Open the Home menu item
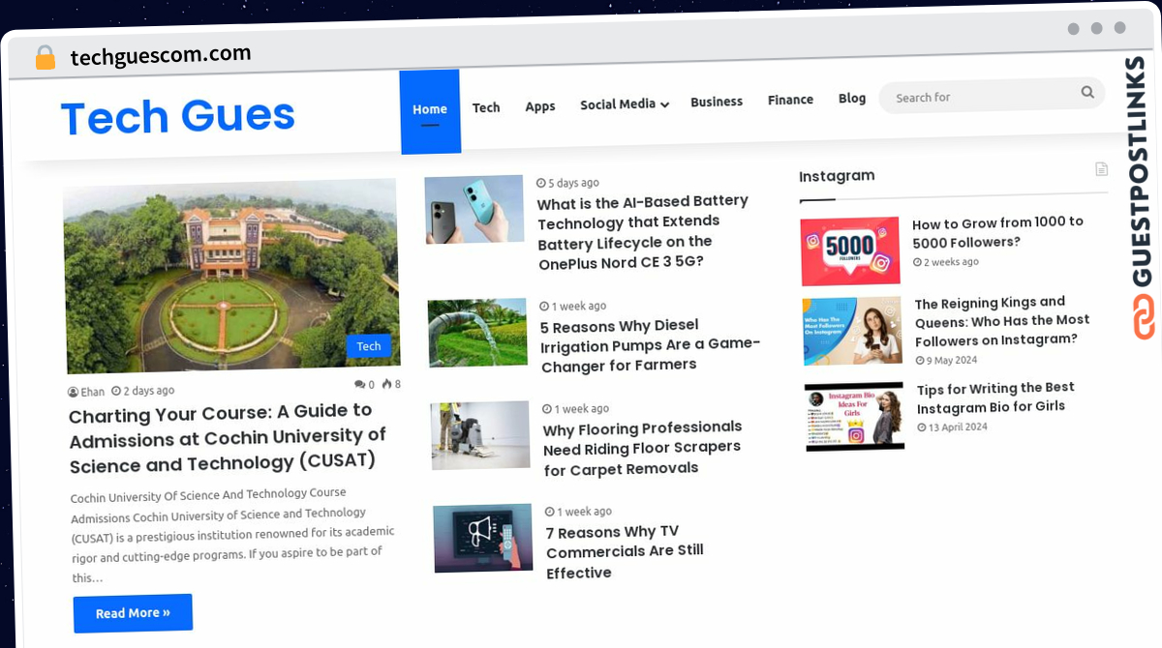Image resolution: width=1162 pixels, height=648 pixels. (x=430, y=111)
